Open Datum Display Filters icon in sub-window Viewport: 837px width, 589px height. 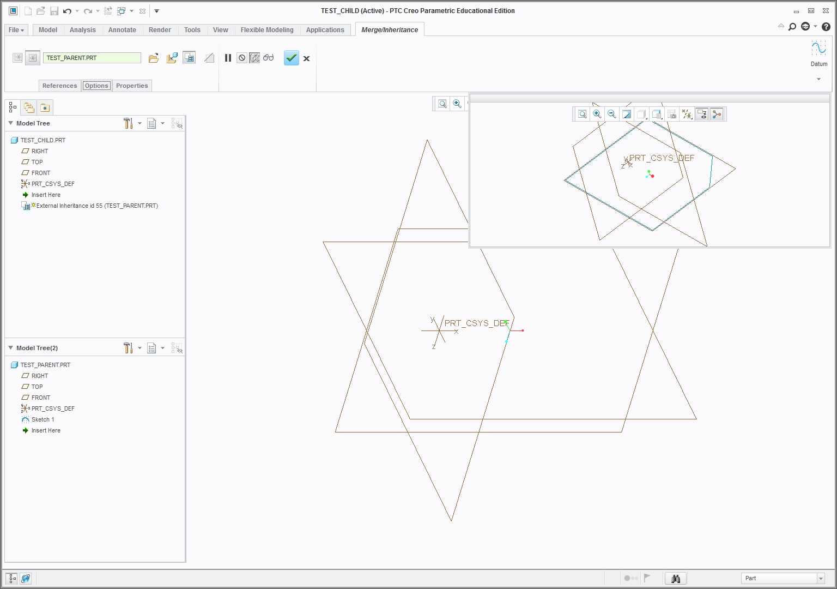tap(687, 114)
